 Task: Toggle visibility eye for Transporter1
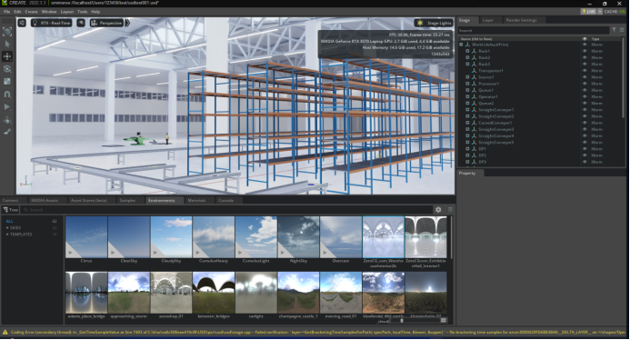[585, 70]
